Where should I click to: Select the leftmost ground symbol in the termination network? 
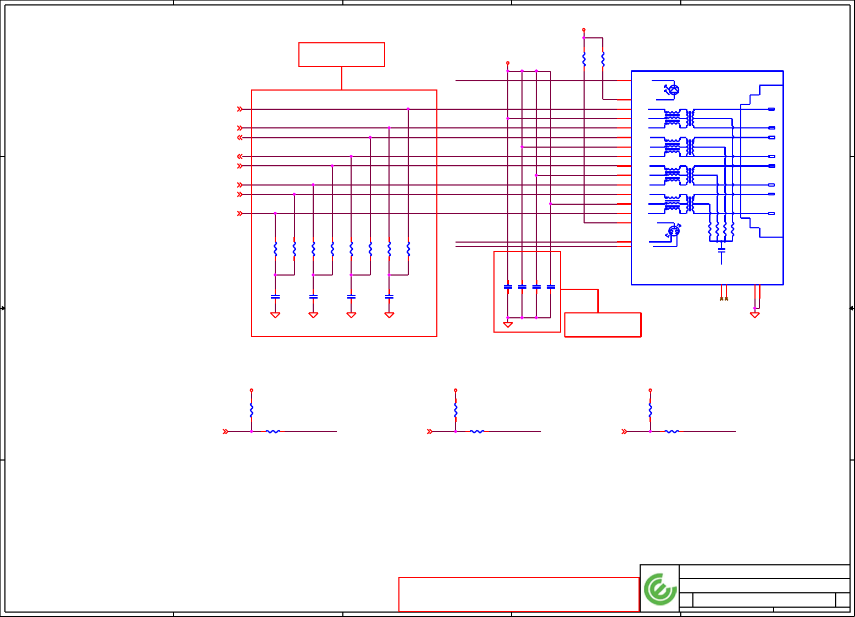(x=275, y=315)
